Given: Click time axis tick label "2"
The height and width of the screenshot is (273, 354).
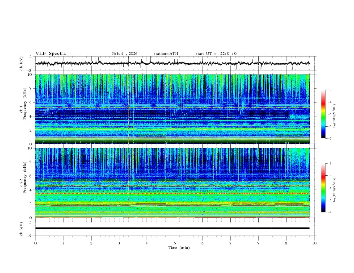Looking at the screenshot, I should pyautogui.click(x=91, y=243).
